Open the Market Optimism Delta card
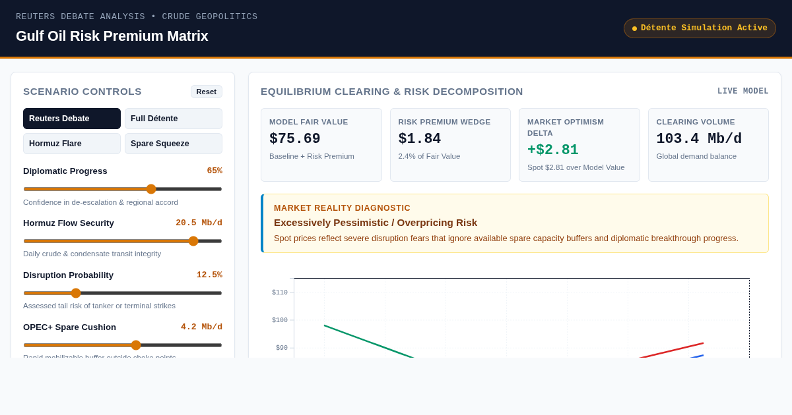This screenshot has width=792, height=415. (x=579, y=145)
